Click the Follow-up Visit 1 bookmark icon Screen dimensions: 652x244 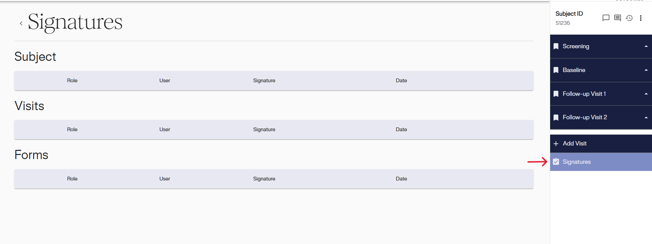[x=556, y=94]
